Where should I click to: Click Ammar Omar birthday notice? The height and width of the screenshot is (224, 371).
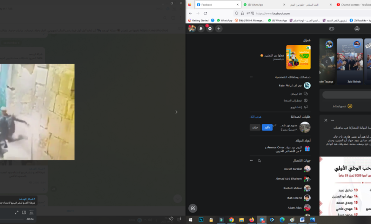[x=287, y=149]
